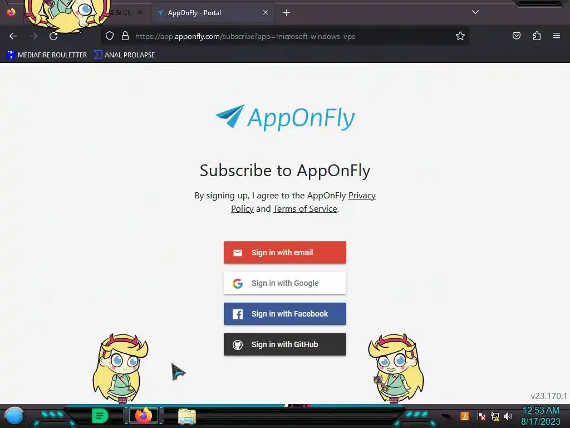Screen dimensions: 570x428
Task: Click the Firefox taskbar icon
Action: coord(144,416)
